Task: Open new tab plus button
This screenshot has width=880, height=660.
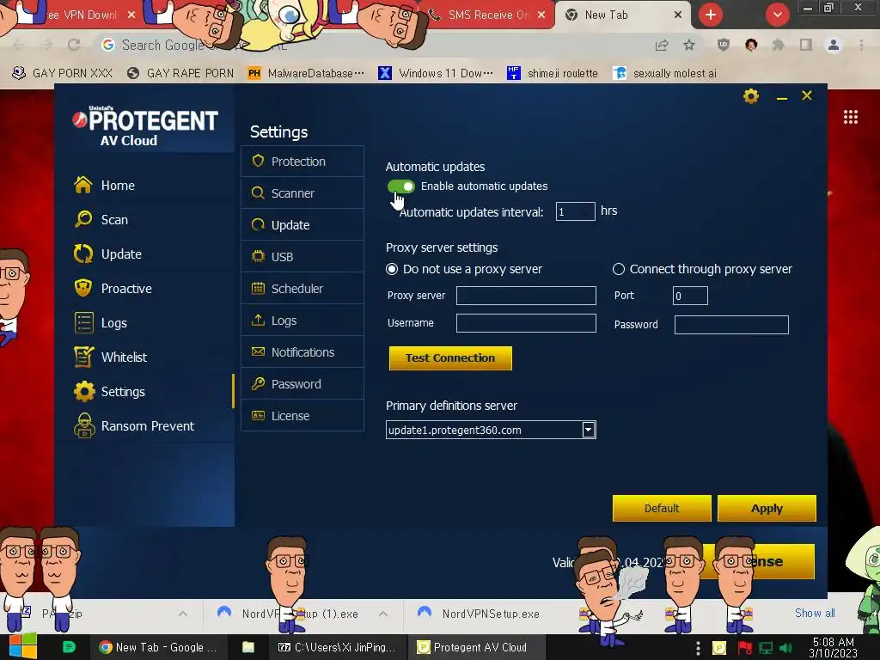Action: point(711,15)
